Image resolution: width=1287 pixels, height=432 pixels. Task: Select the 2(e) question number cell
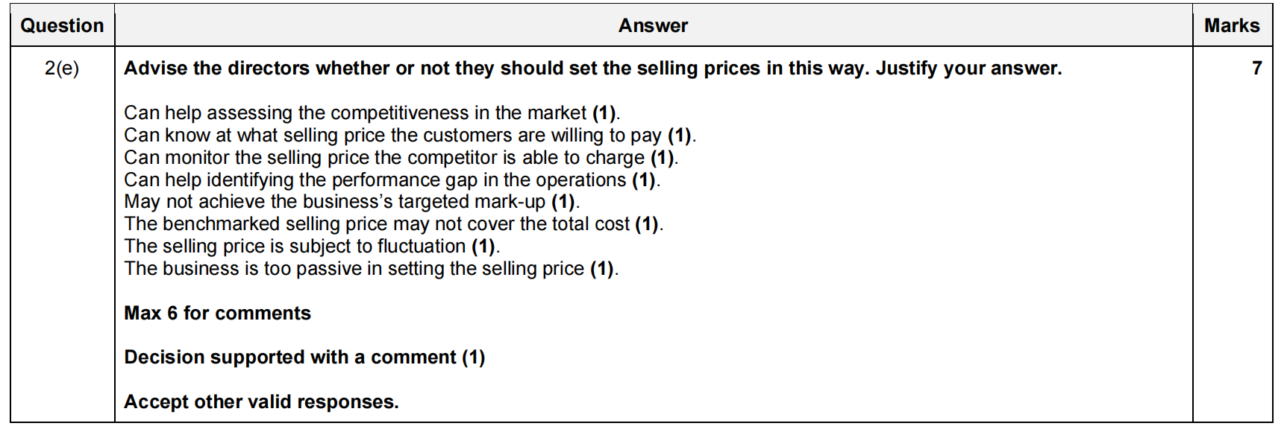point(62,69)
